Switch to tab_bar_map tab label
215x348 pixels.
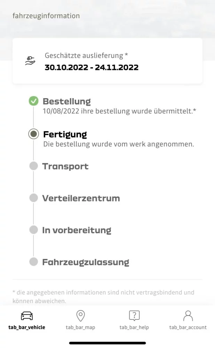click(x=80, y=327)
